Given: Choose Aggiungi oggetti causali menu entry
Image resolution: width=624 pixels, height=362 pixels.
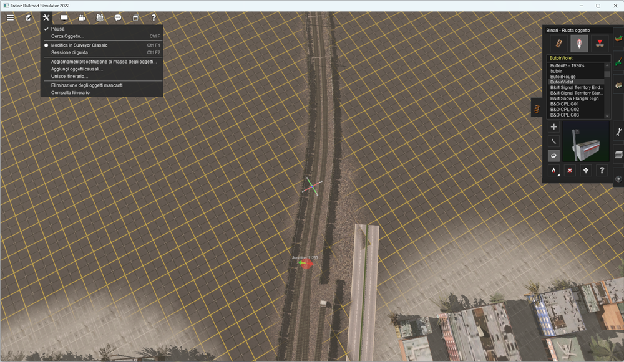Looking at the screenshot, I should (102, 69).
